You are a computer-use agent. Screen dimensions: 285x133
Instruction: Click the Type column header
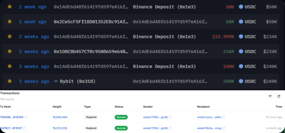pos(87,107)
